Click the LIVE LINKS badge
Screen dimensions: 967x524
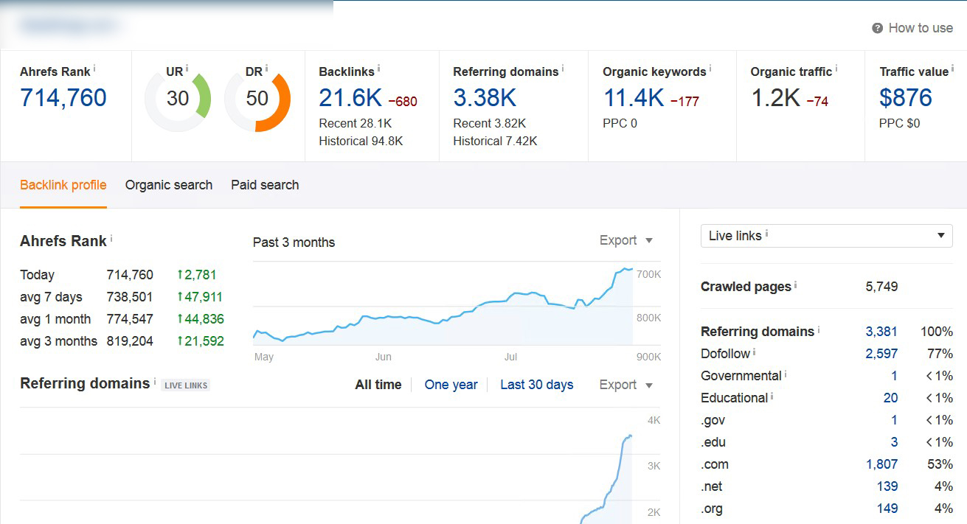tap(186, 385)
